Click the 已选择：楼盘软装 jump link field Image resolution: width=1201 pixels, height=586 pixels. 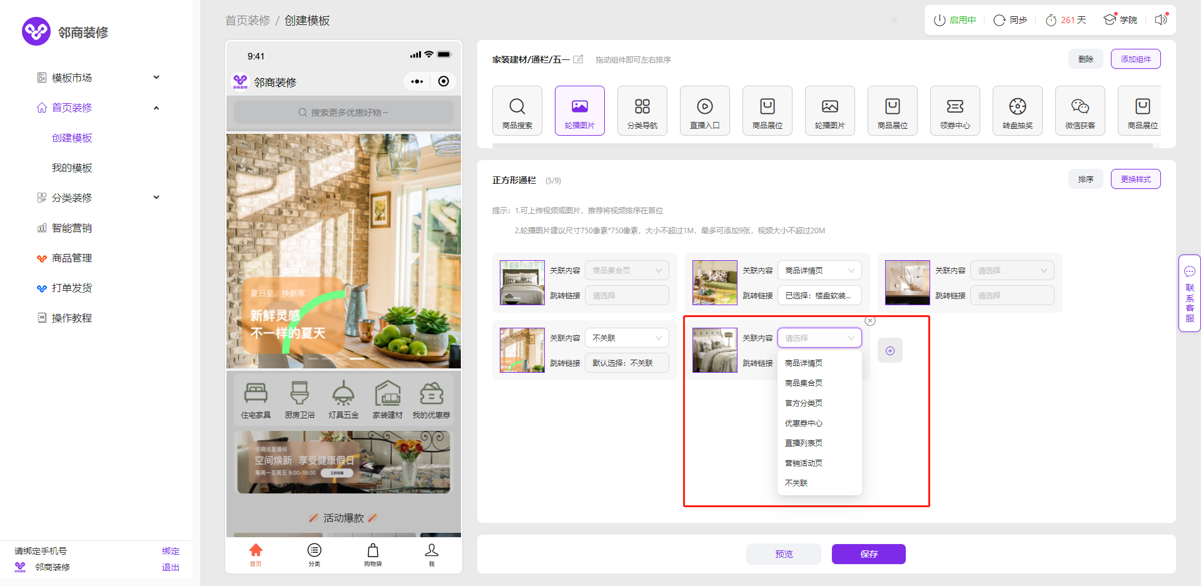pyautogui.click(x=819, y=296)
